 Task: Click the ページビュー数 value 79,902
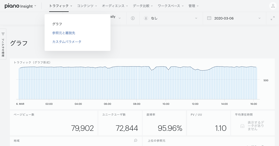coord(82,128)
